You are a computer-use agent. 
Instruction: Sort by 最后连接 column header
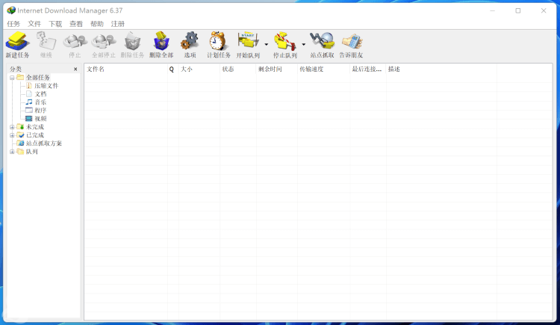point(368,69)
